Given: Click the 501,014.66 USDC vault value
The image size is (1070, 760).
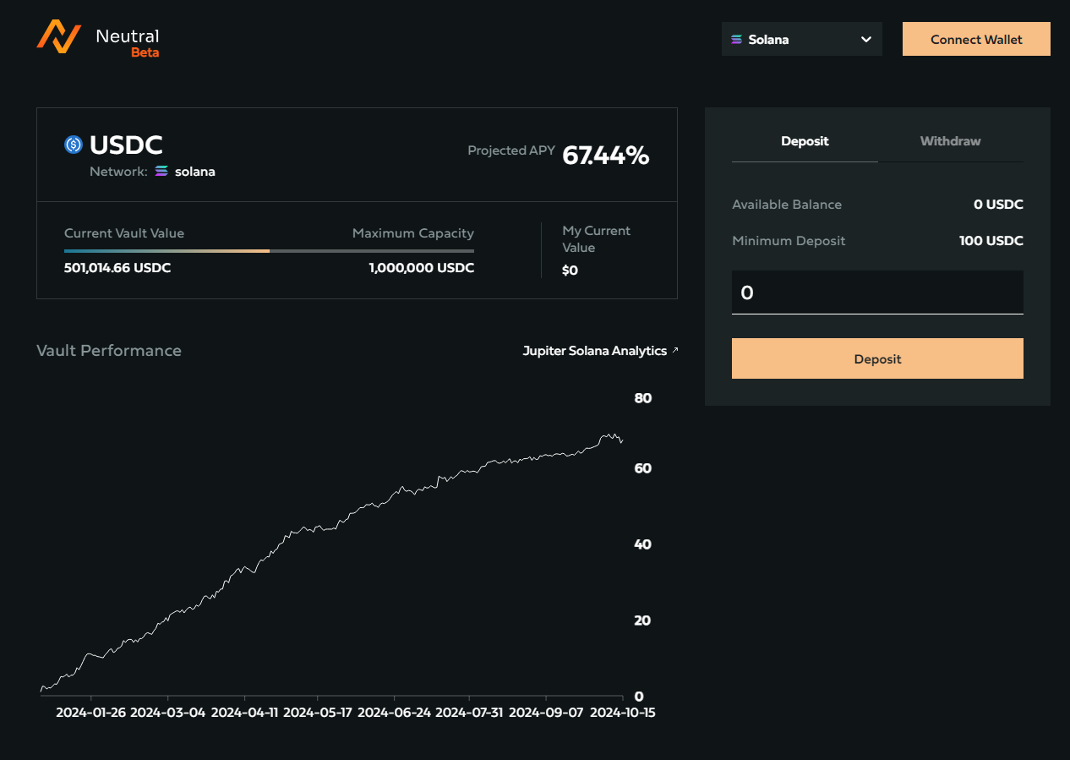Looking at the screenshot, I should click(x=117, y=268).
